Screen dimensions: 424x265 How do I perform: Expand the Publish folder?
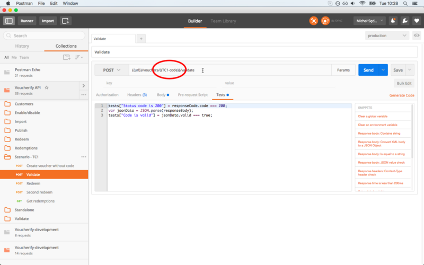point(44,130)
